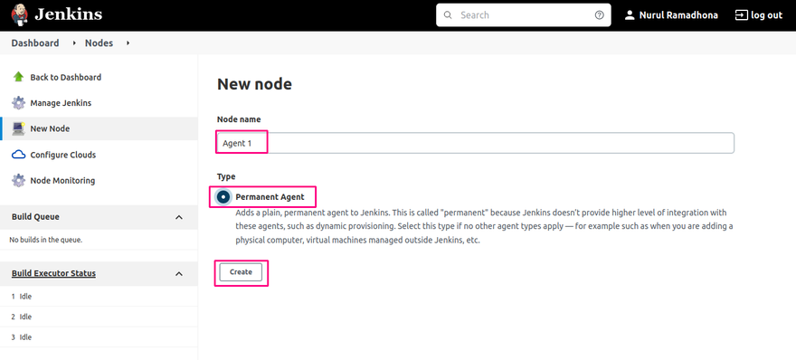Collapse the Build Executor Status panel

[179, 274]
